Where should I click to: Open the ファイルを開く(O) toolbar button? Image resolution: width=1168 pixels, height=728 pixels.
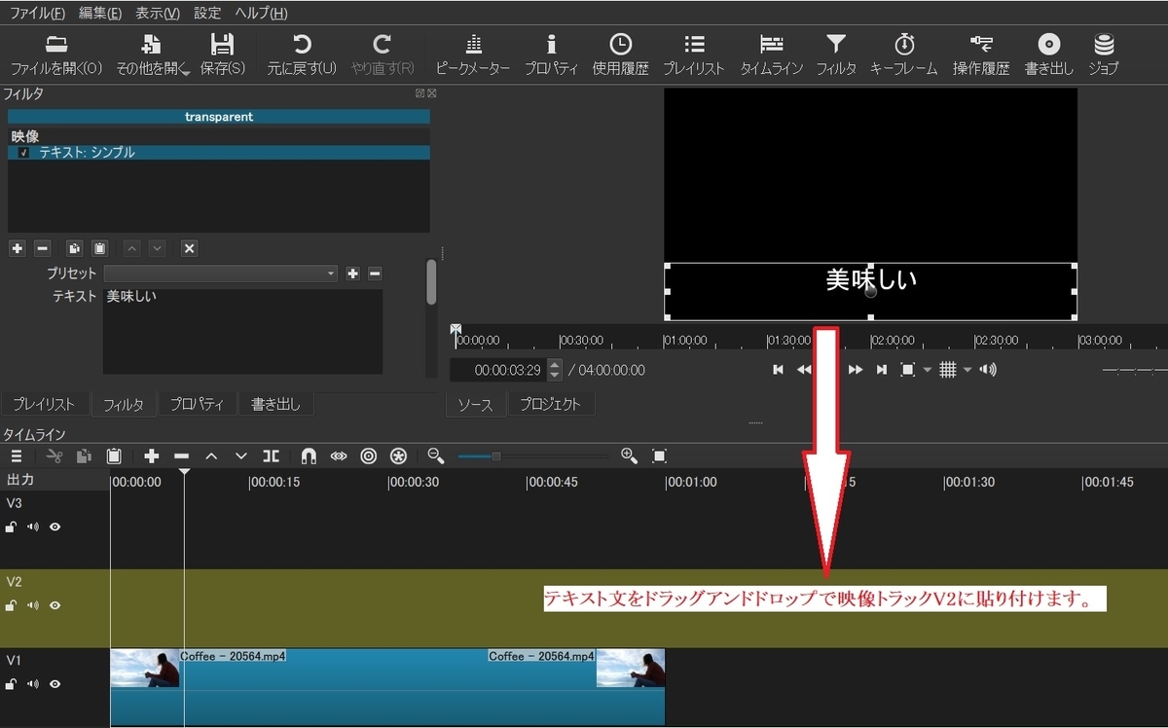click(56, 55)
